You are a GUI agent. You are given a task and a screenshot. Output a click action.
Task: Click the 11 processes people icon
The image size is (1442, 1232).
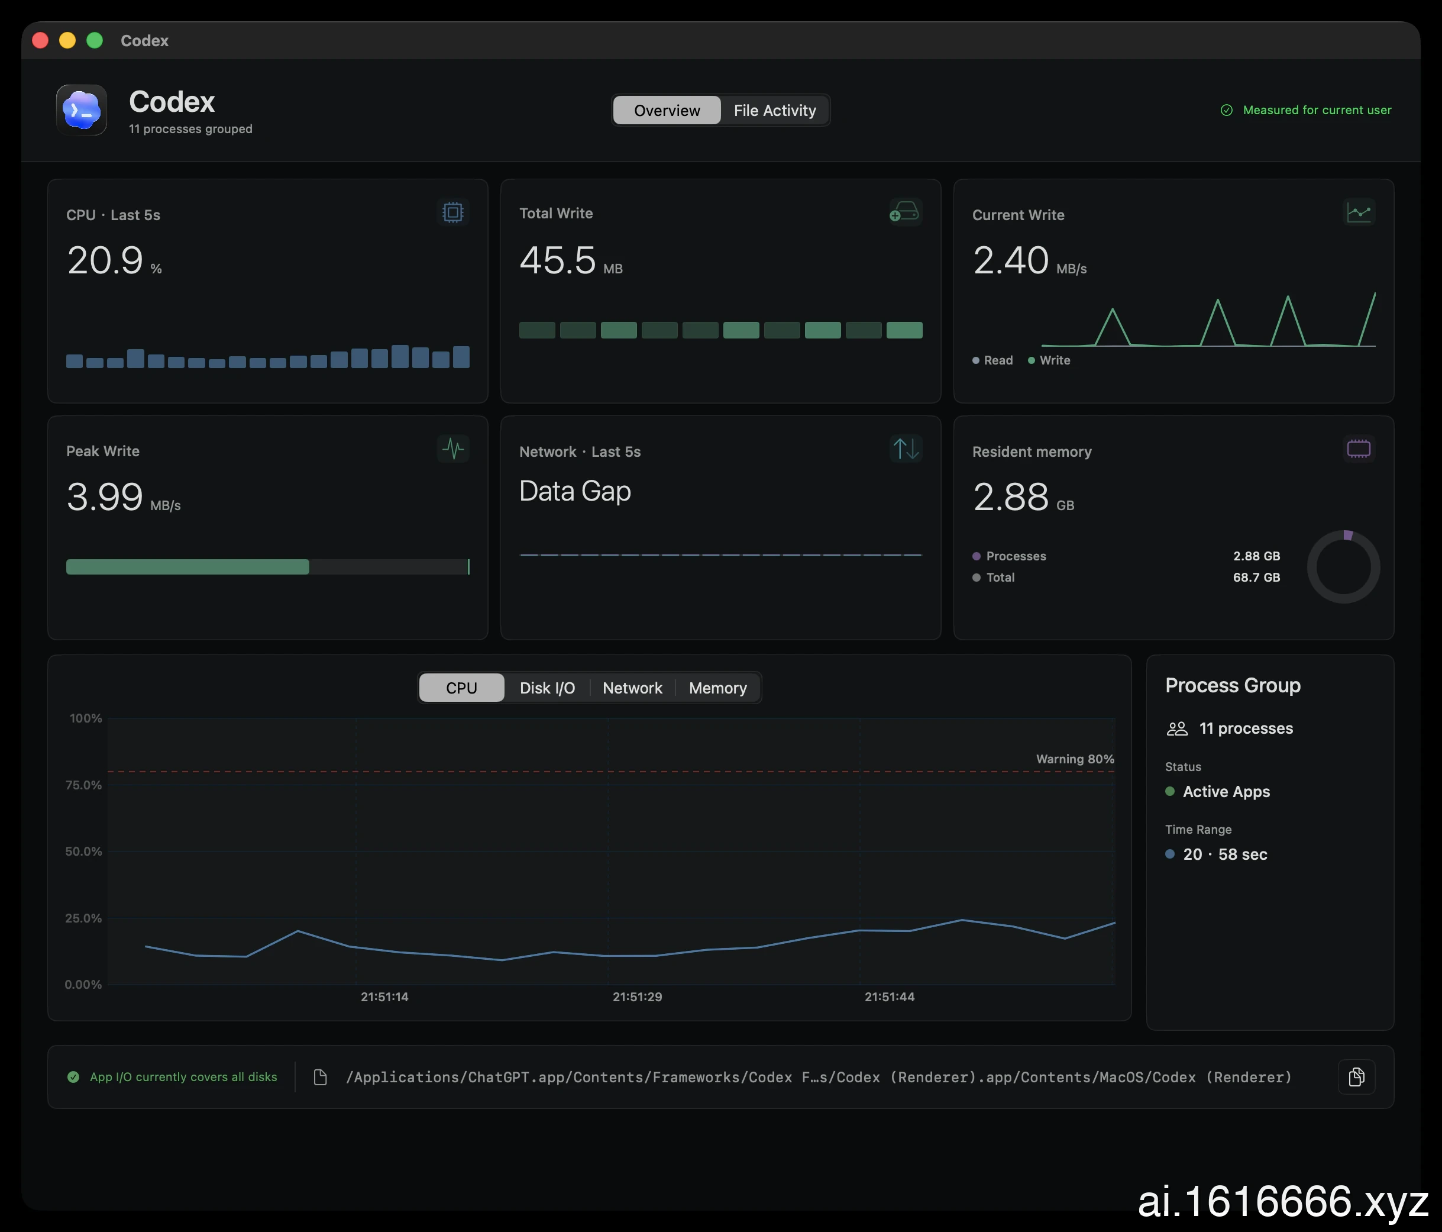1177,728
